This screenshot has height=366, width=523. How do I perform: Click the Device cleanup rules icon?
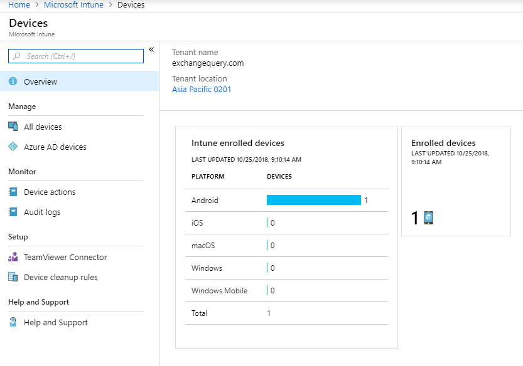pos(13,277)
